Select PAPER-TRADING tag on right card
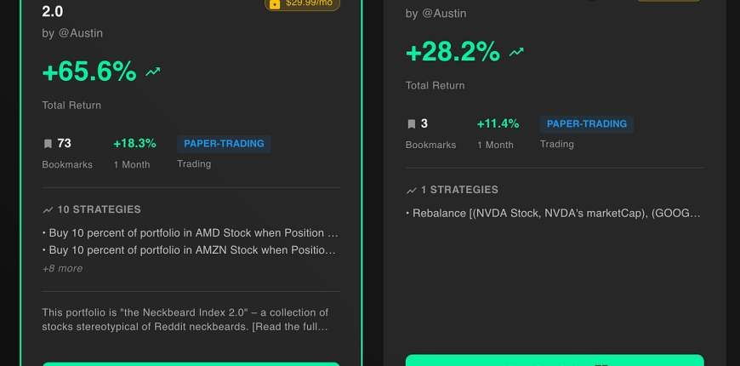The height and width of the screenshot is (366, 740). coord(587,123)
